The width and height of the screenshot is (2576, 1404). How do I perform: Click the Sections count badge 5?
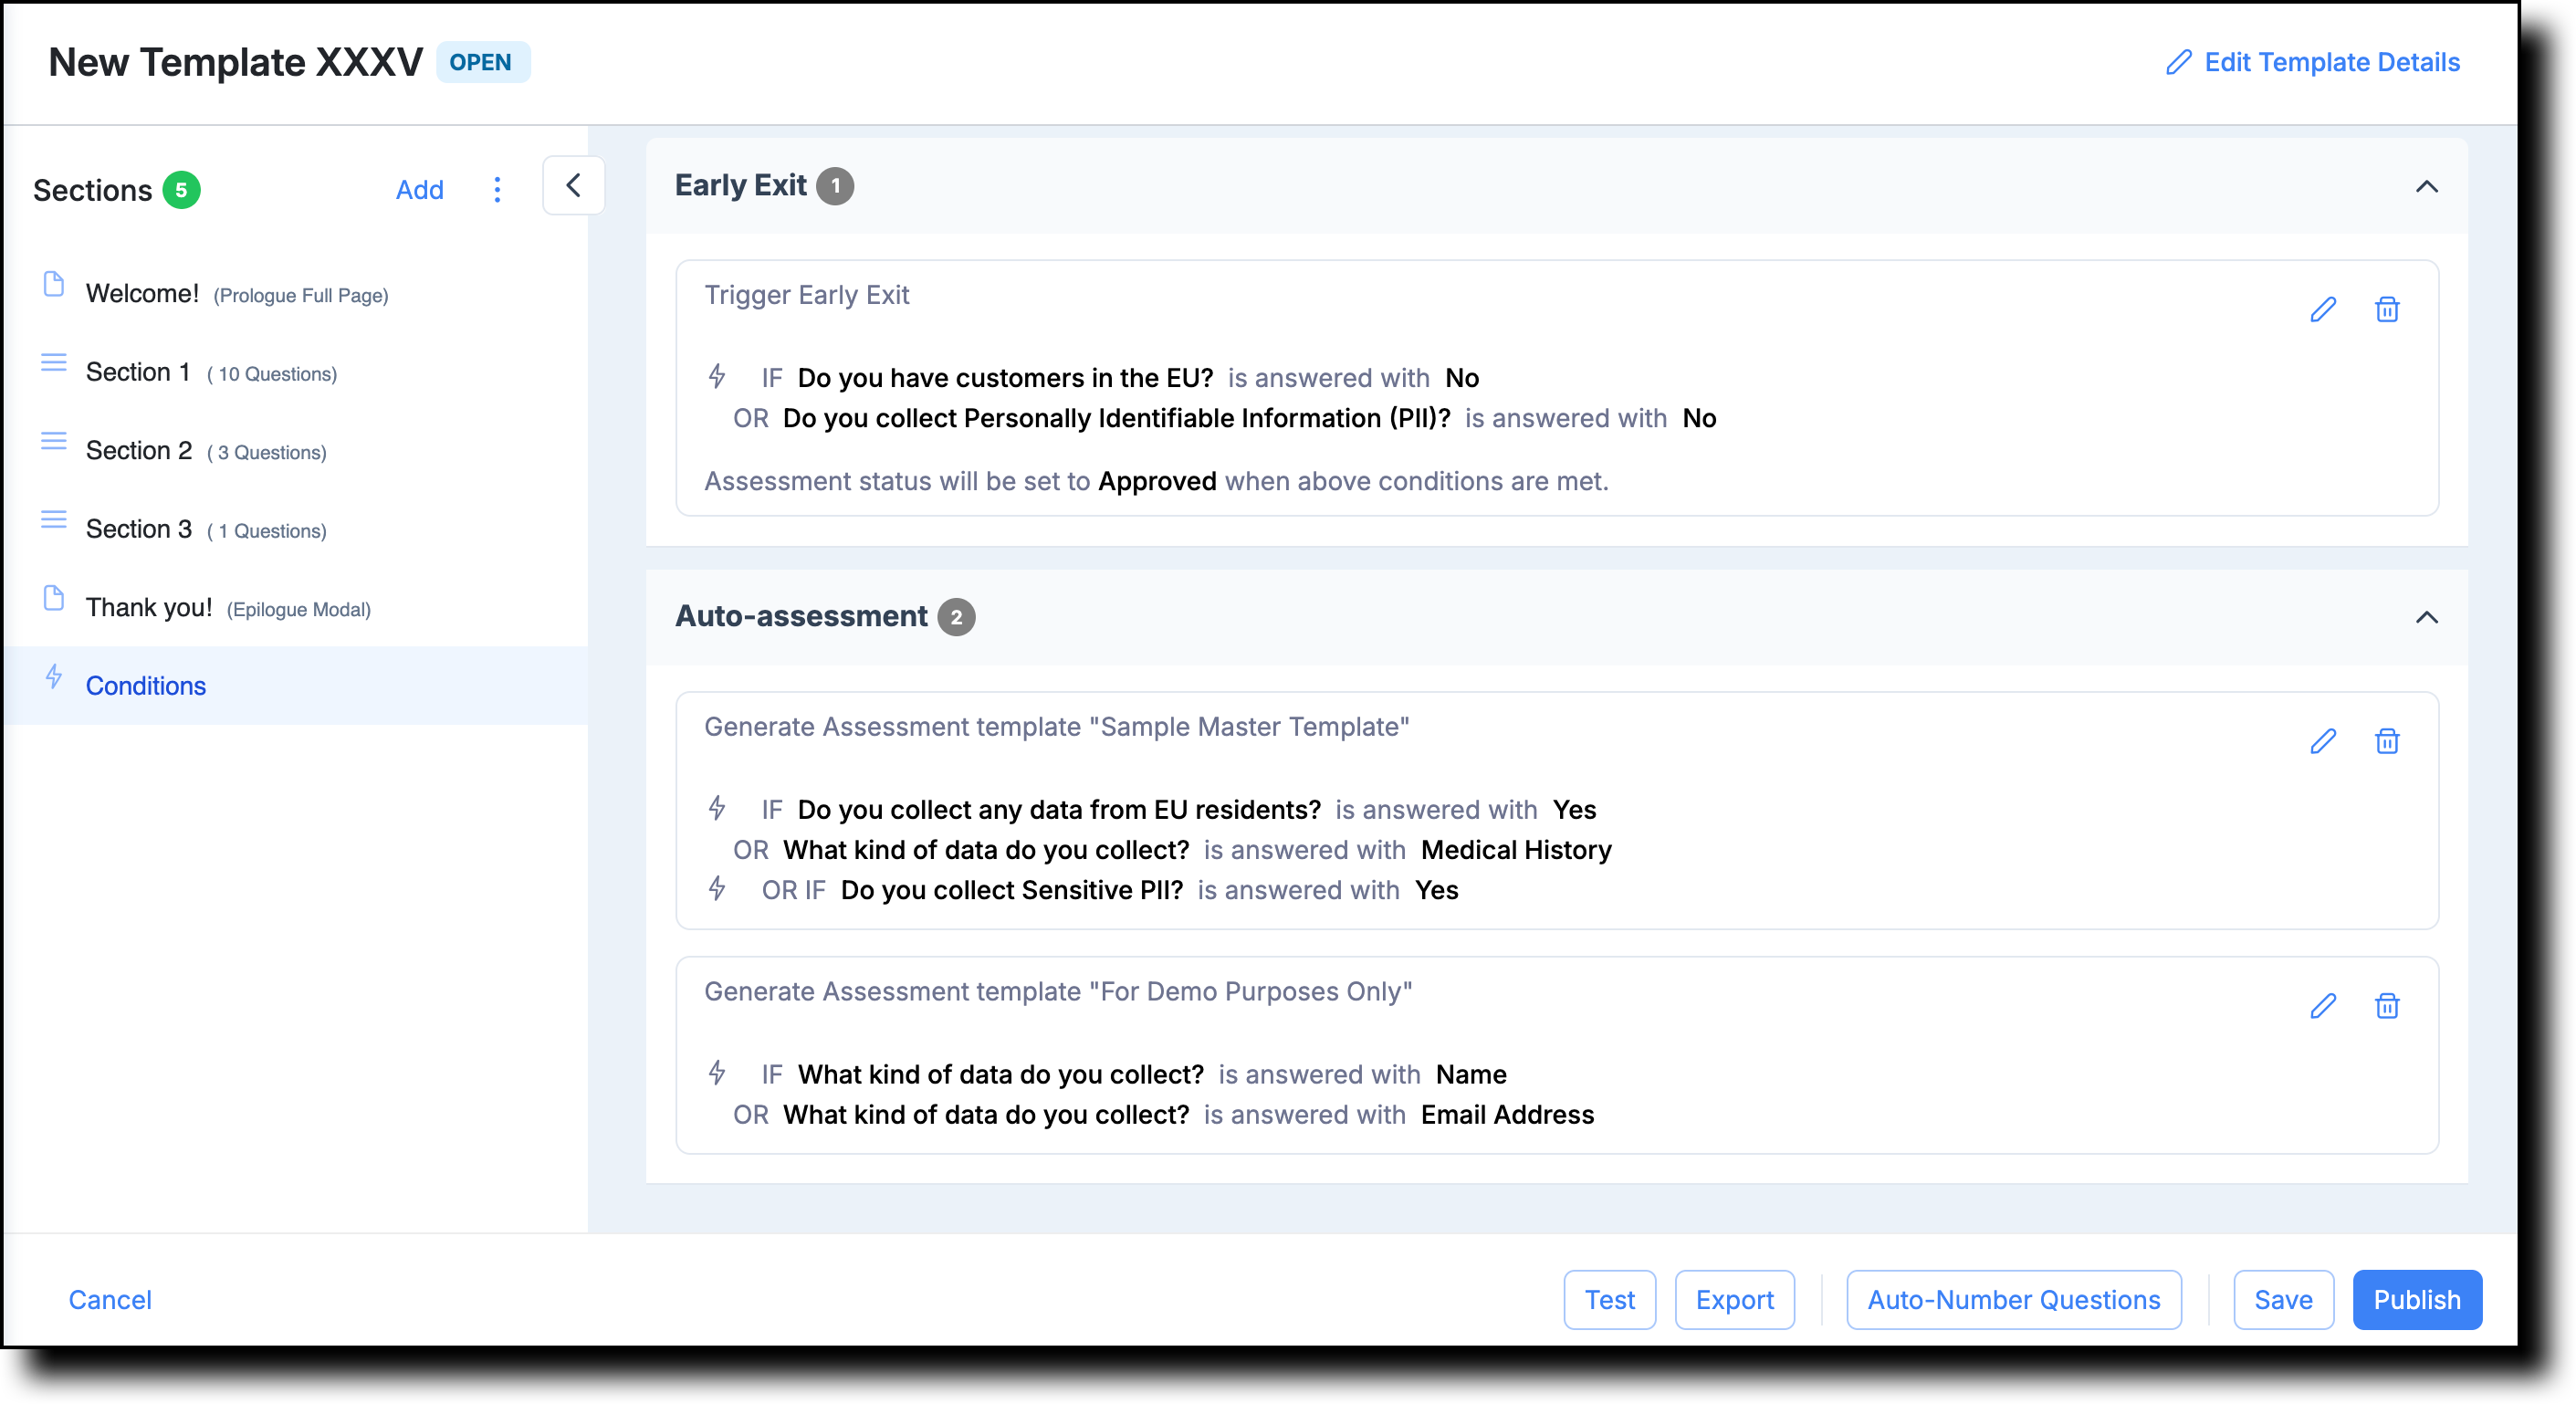tap(181, 190)
